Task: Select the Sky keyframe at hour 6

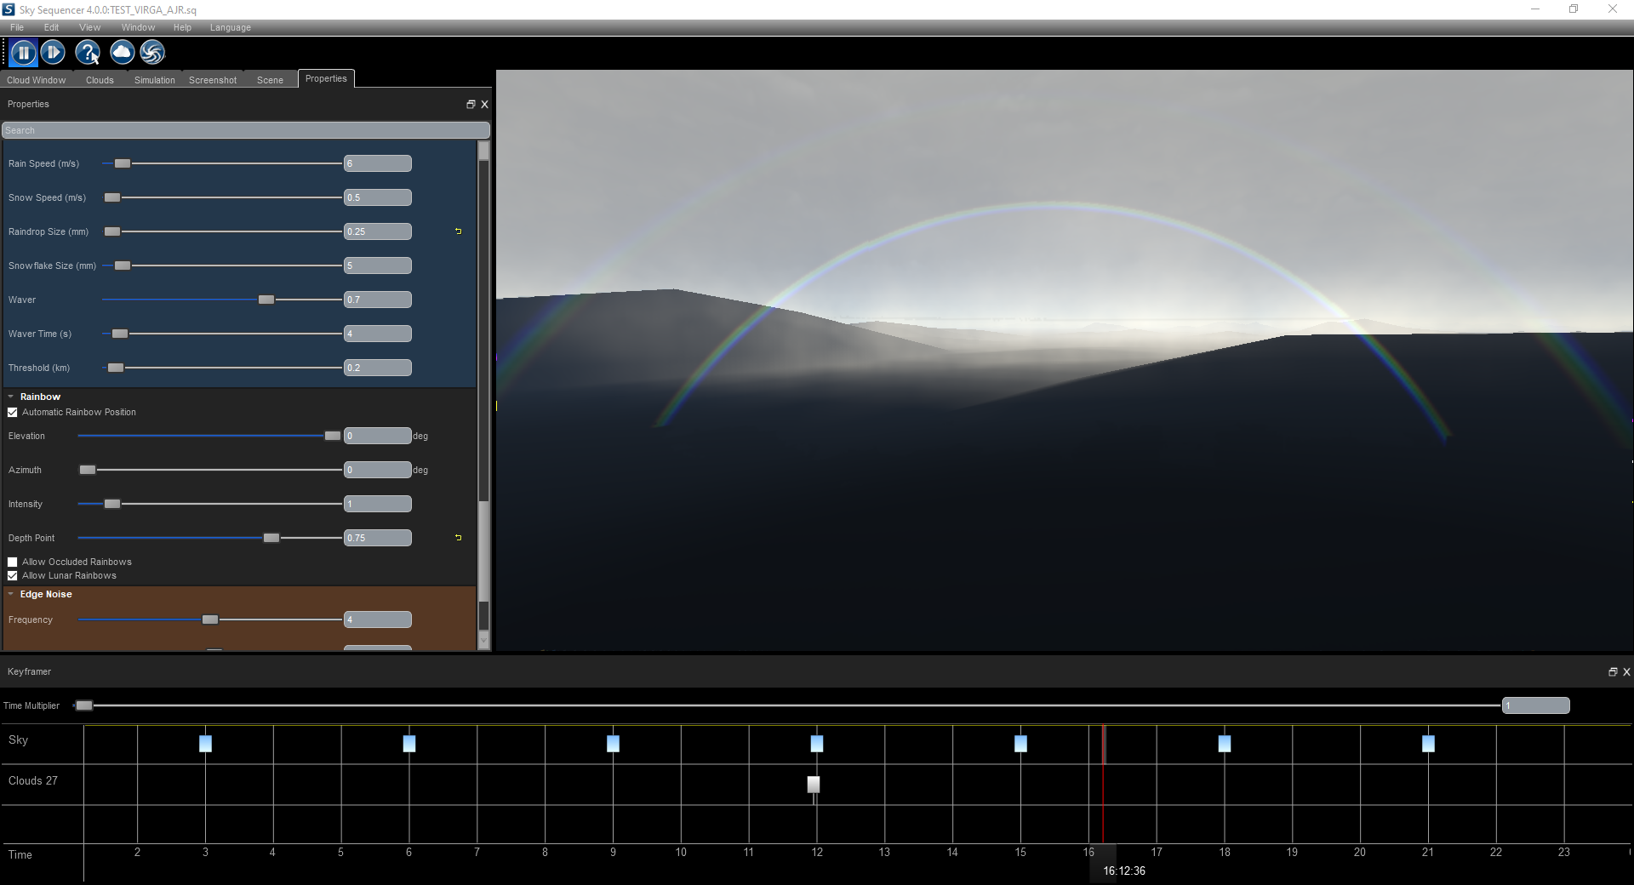Action: [x=409, y=744]
